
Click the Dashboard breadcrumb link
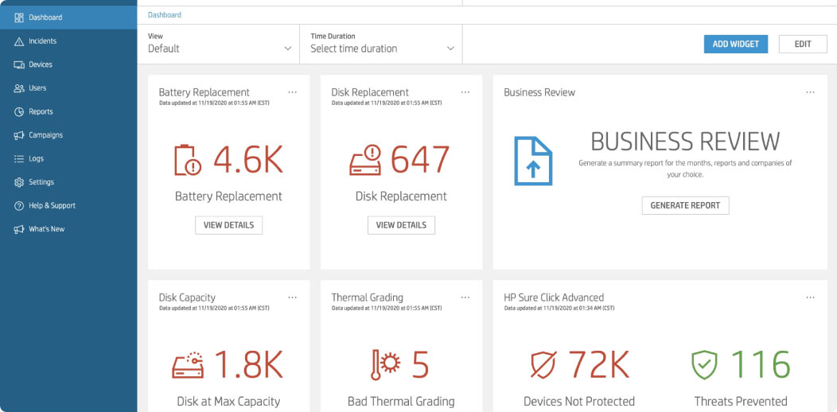[165, 15]
